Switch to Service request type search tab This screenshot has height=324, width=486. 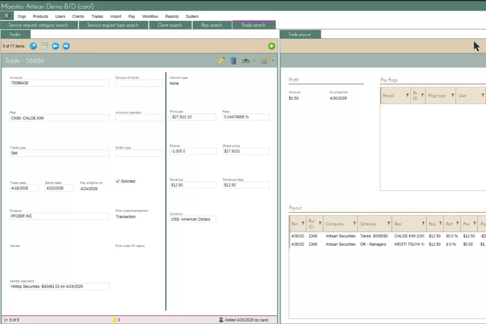coord(113,25)
